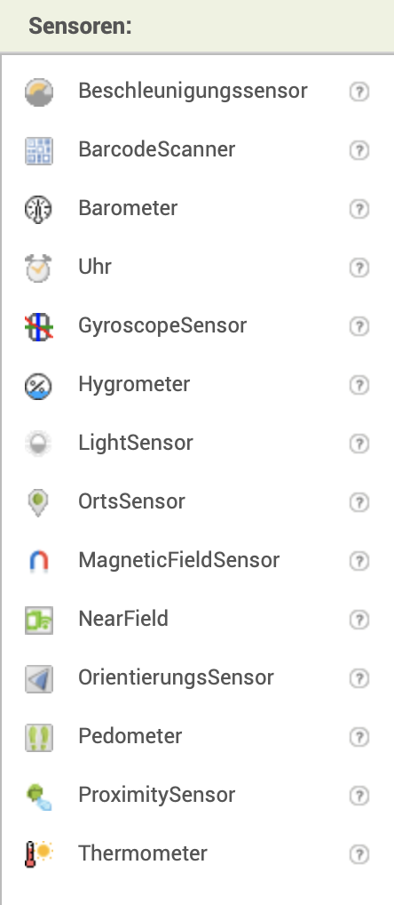This screenshot has height=905, width=394.
Task: Select the OrientierungsSensor entry
Action: click(x=197, y=677)
